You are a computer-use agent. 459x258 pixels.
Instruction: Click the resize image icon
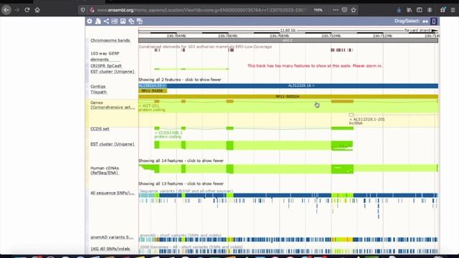(x=115, y=21)
